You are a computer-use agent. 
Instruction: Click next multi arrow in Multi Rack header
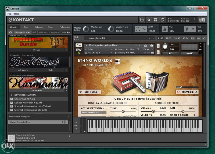coord(153,38)
